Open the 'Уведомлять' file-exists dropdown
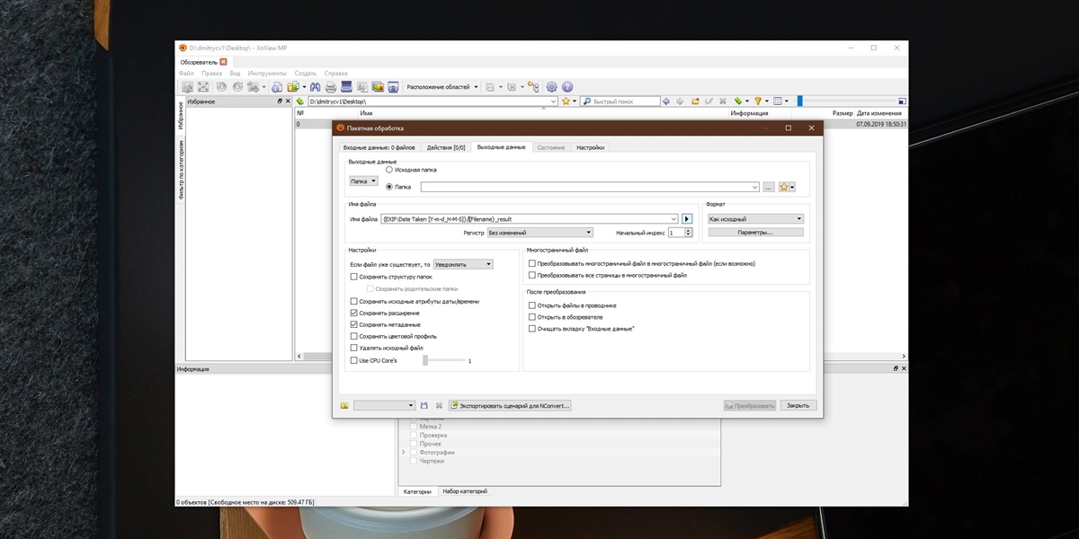 462,264
